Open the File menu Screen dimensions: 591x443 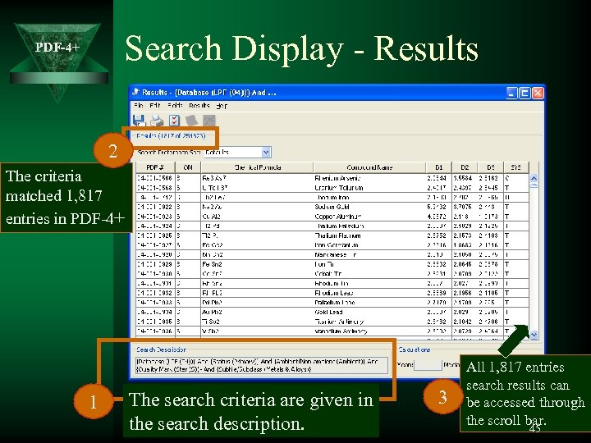click(x=139, y=106)
